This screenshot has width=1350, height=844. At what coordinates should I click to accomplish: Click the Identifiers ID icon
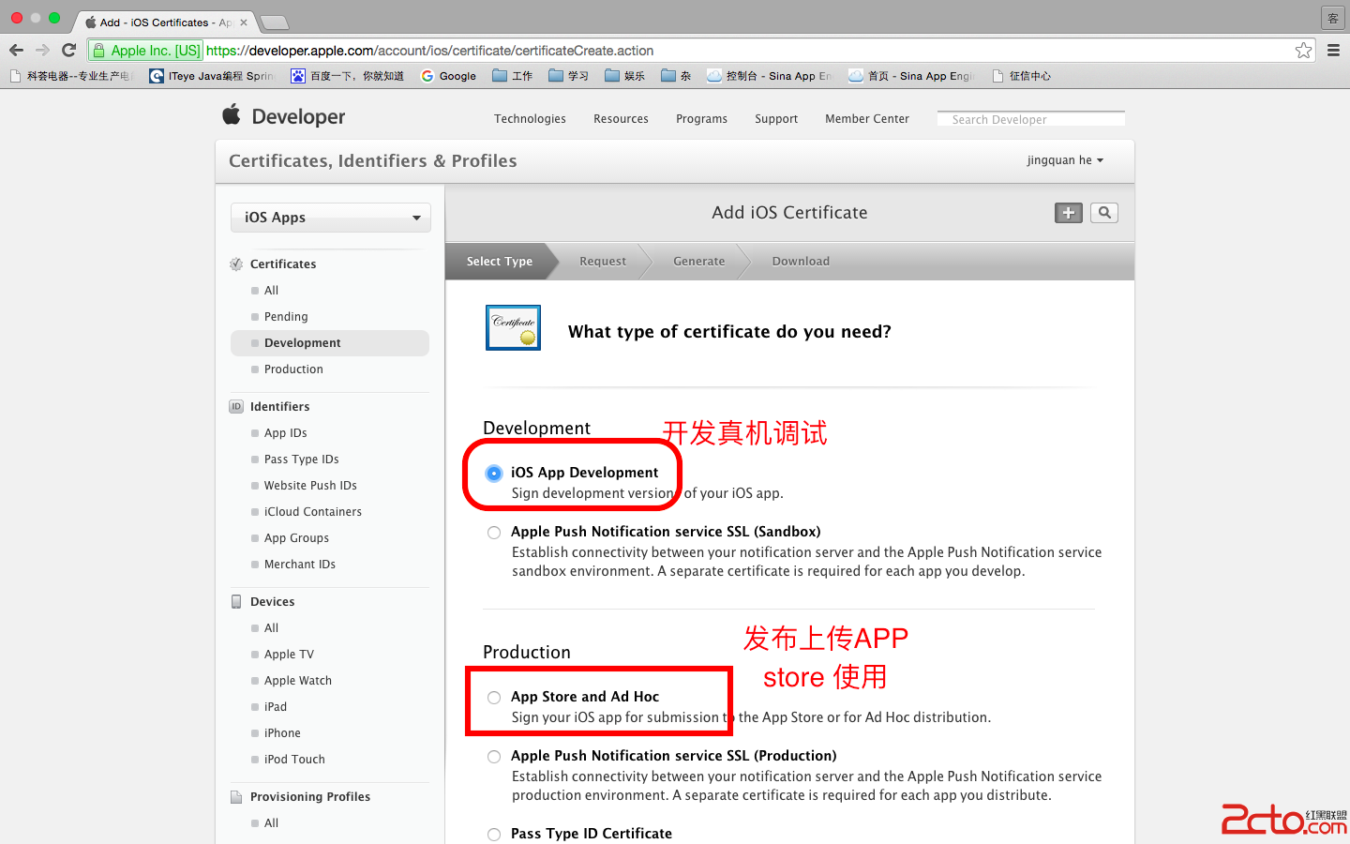point(236,407)
